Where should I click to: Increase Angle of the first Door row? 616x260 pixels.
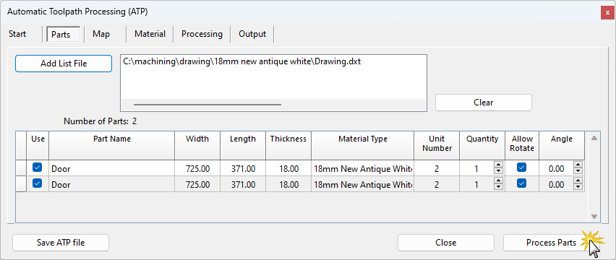point(578,165)
